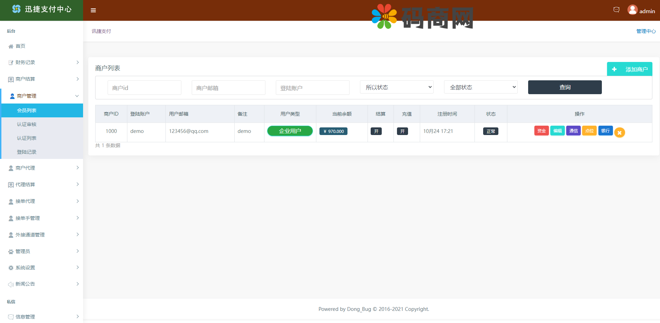Open the 全部状态 dropdown
The width and height of the screenshot is (660, 323).
[481, 87]
